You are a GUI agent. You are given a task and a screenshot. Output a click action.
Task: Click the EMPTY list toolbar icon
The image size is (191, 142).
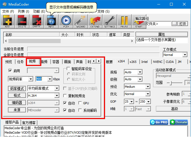coord(37,22)
